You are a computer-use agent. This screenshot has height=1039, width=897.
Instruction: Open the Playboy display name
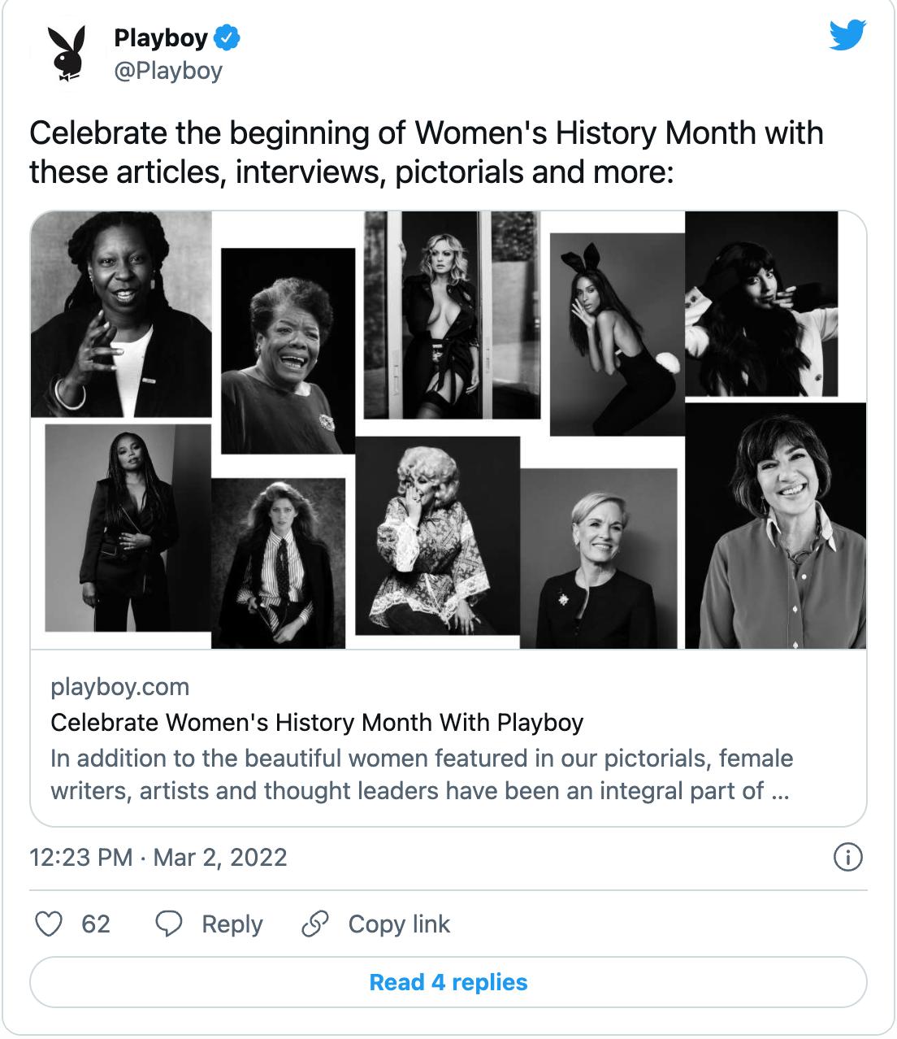[161, 37]
